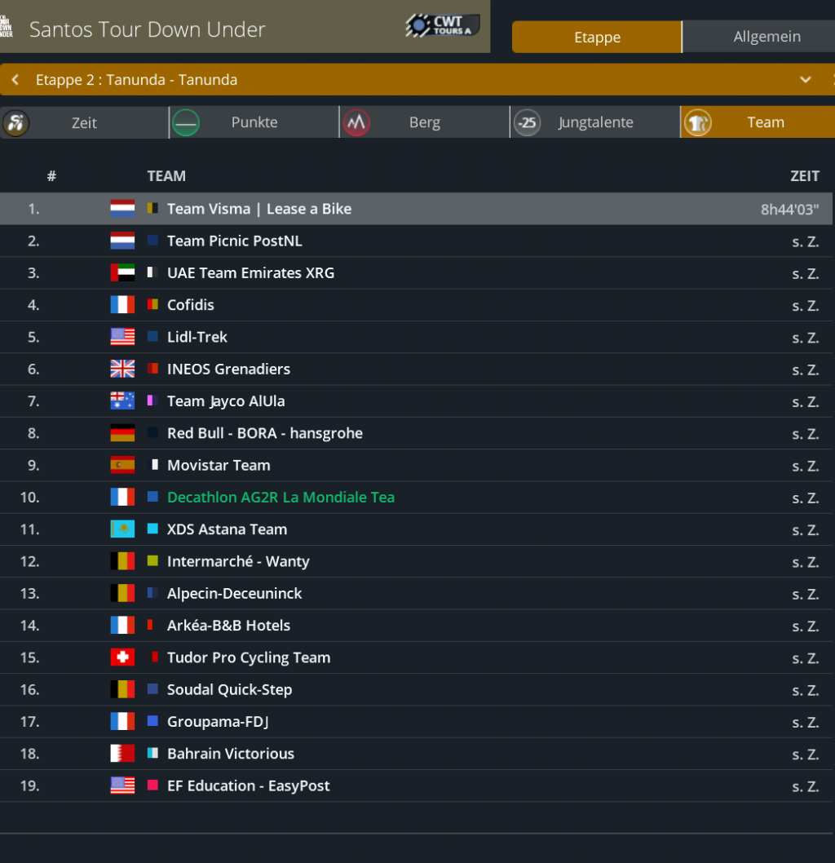Open the Jungtalente tab
This screenshot has height=863, width=835.
pyautogui.click(x=595, y=123)
